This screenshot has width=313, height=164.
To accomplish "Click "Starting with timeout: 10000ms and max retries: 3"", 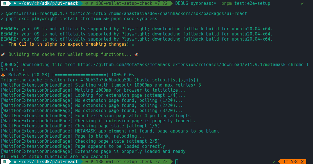I will click(x=138, y=85).
